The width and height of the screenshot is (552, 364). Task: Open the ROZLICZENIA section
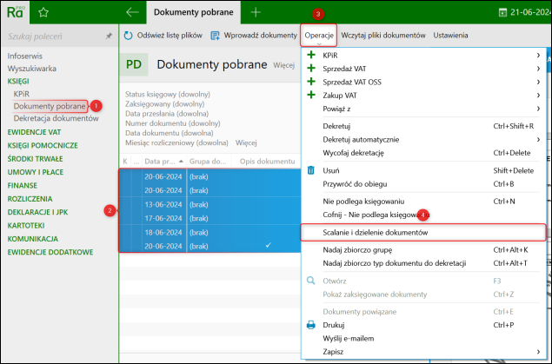(x=30, y=199)
